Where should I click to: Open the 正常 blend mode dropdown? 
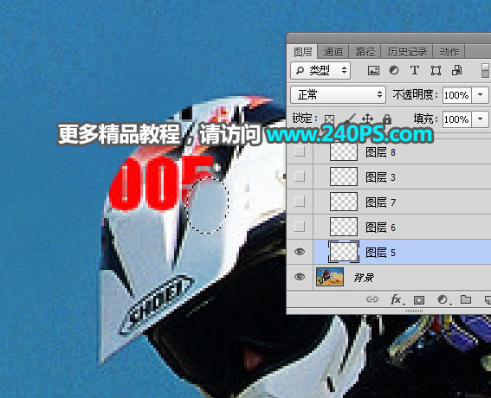coord(338,95)
